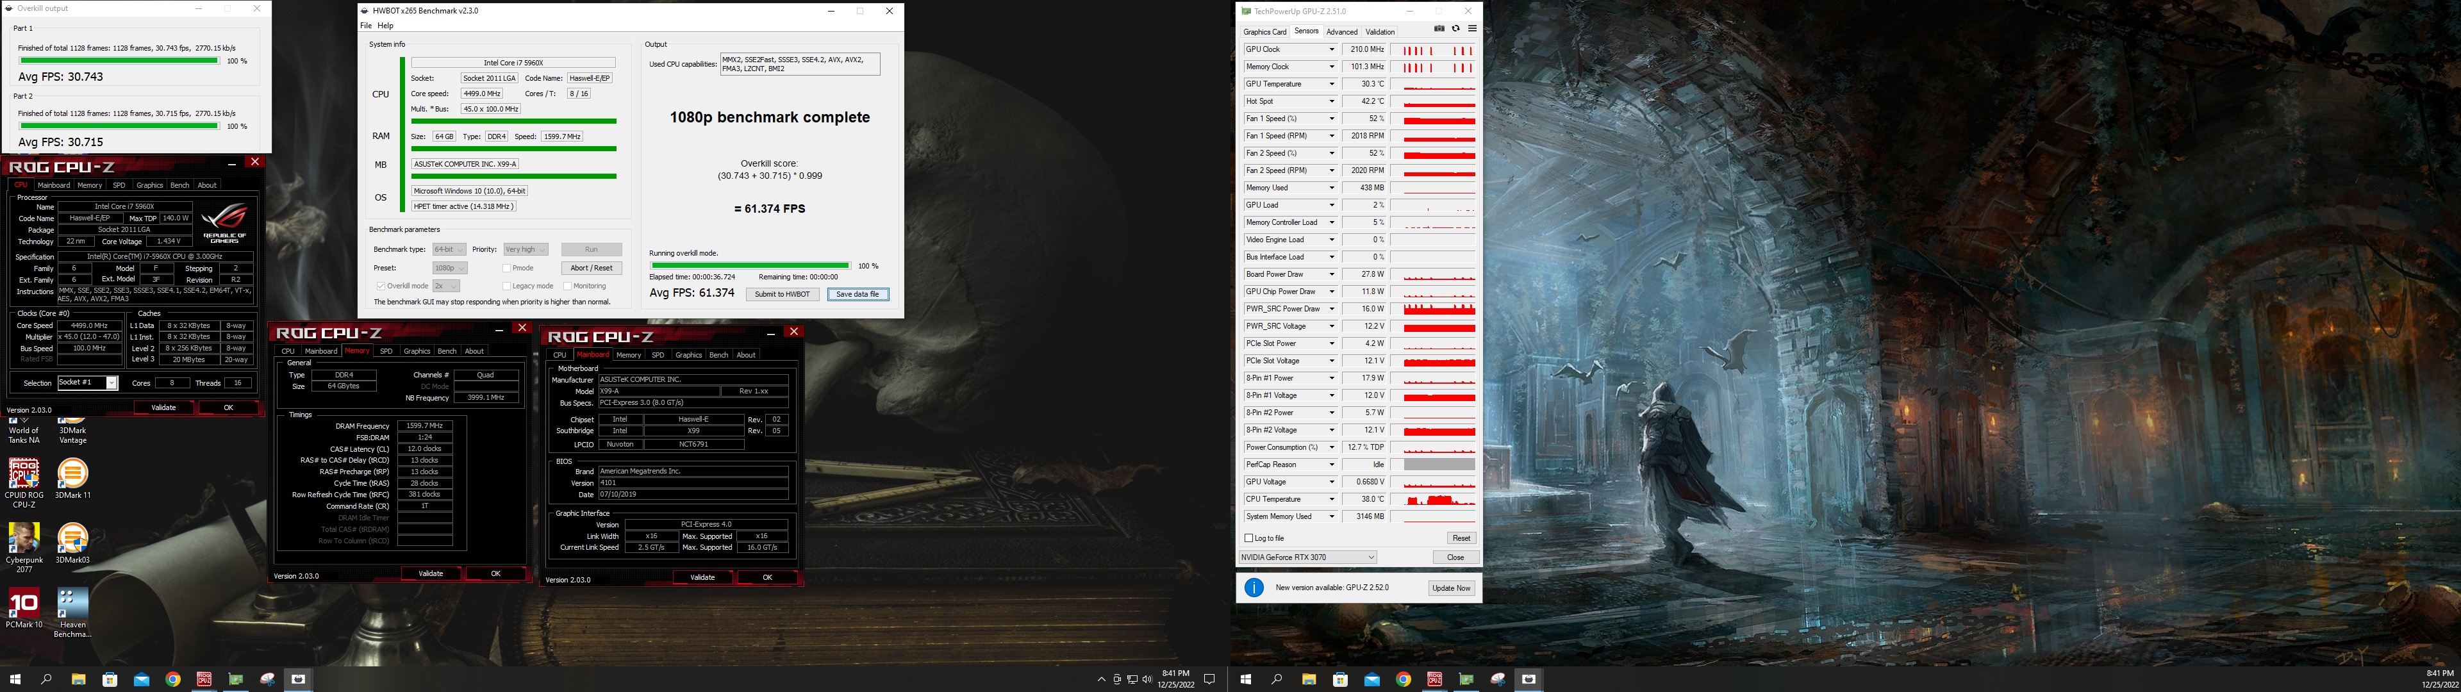Open the system tray volume icon
The height and width of the screenshot is (692, 2461).
(x=1147, y=680)
